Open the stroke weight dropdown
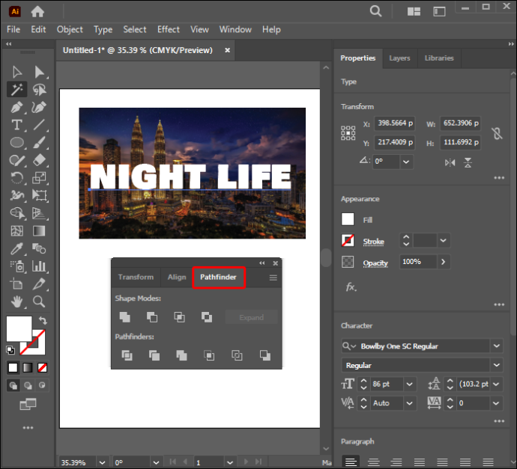This screenshot has height=469, width=517. pyautogui.click(x=444, y=241)
